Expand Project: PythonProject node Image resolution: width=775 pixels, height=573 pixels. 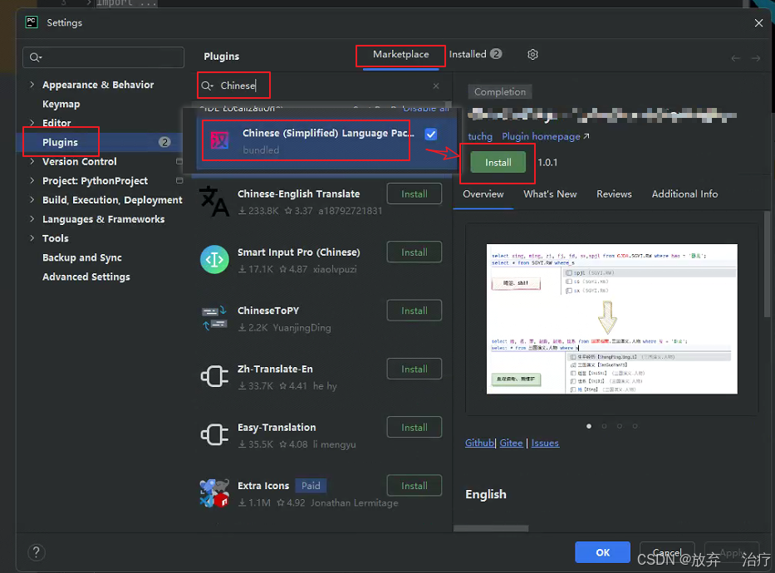point(32,181)
